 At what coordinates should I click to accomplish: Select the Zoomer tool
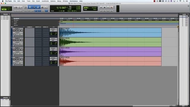(26, 7)
